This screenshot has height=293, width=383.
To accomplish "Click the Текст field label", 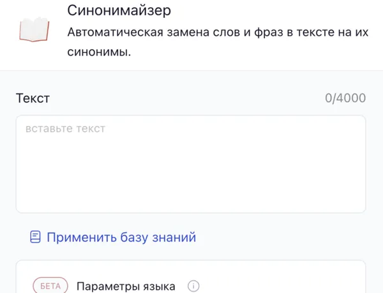I will coord(33,98).
